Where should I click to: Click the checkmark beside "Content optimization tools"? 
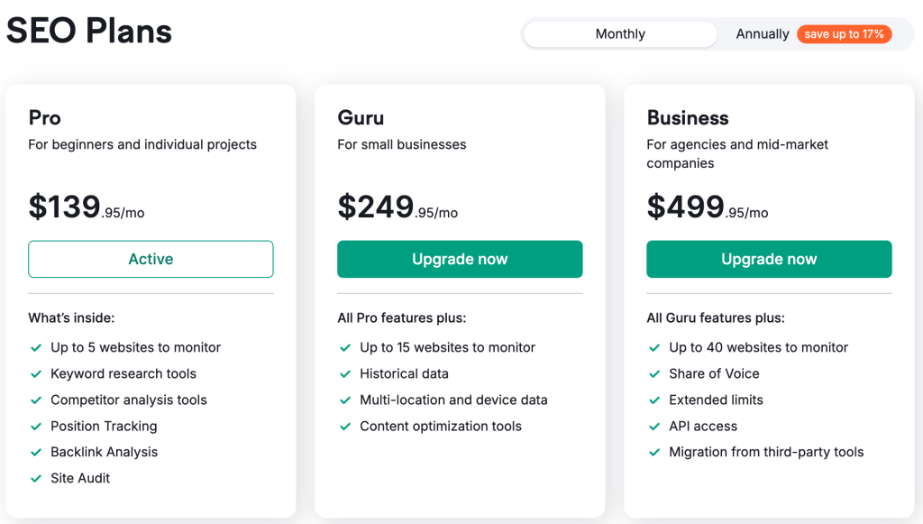pos(345,426)
